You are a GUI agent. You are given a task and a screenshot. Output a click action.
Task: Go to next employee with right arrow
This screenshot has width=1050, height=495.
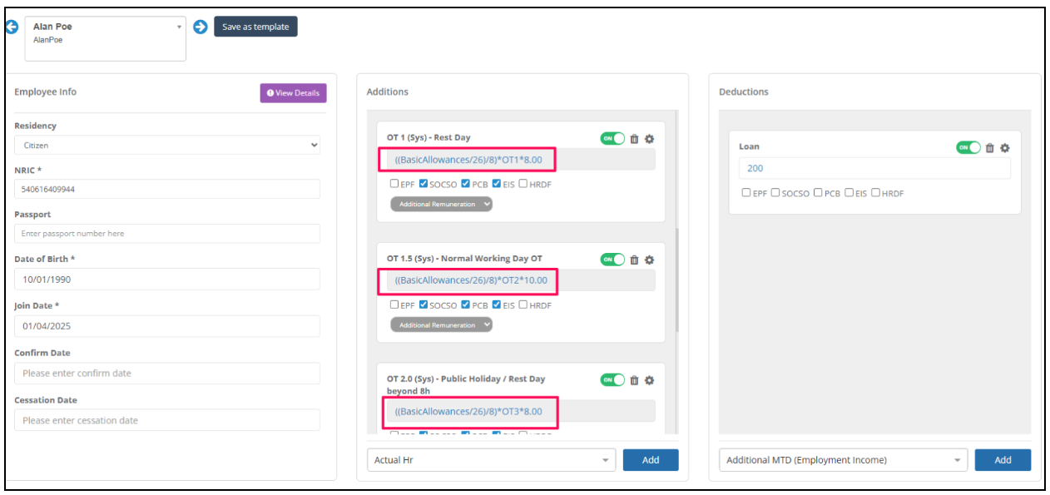200,27
